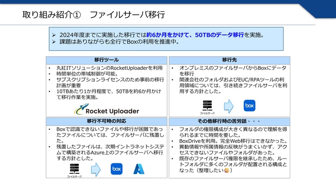Click the bullet 丸紅ITソリューションのRocketUploaderを利用
336x188 pixels.
click(109, 68)
